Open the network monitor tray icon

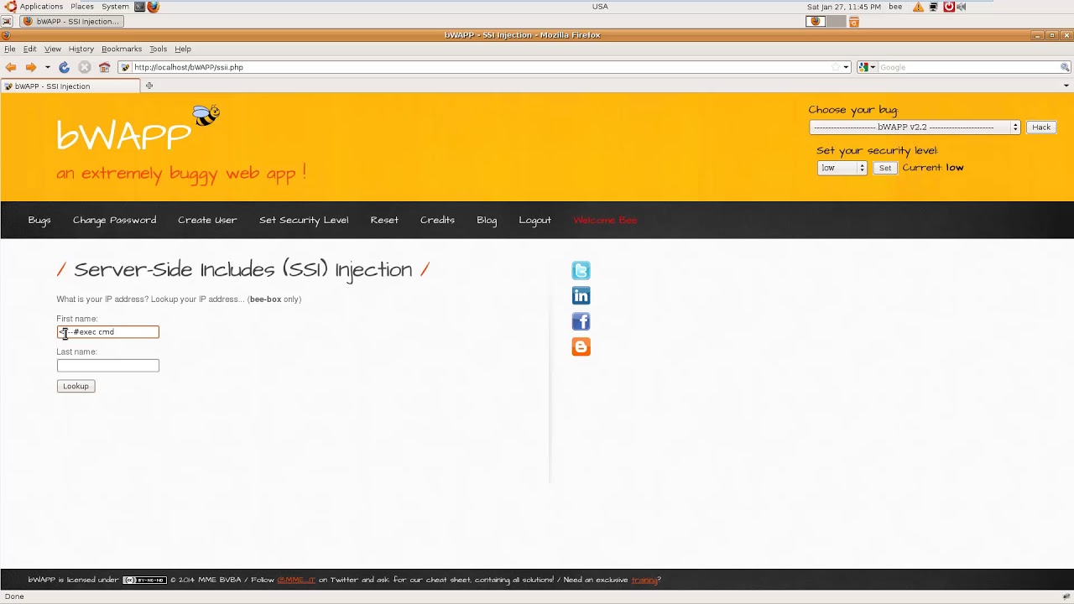tap(933, 7)
